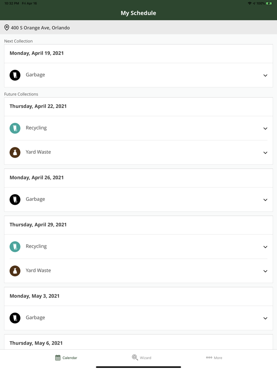Tap the black Garbage bin icon for April 19
The height and width of the screenshot is (370, 277).
15,75
